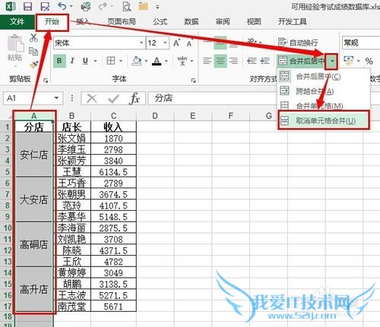This screenshot has height=327, width=380.
Task: Open the 开始 ribbon tab
Action: [x=52, y=22]
